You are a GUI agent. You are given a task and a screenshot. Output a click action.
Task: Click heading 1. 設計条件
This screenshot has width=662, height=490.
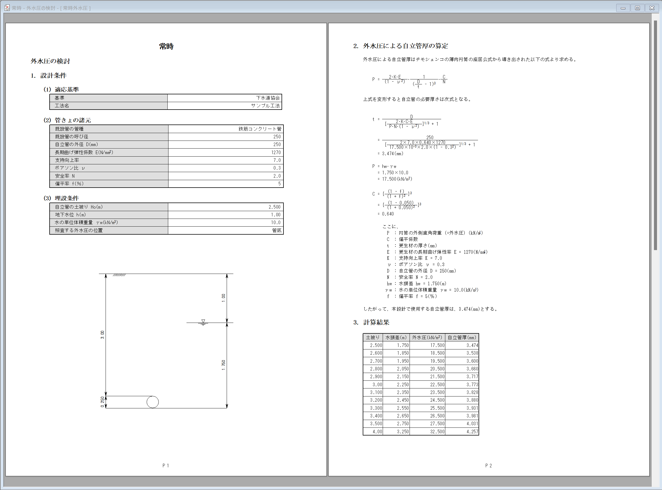point(49,76)
